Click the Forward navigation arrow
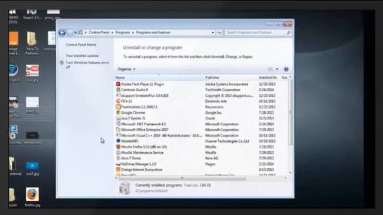Image resolution: width=383 pixels, height=215 pixels. 70,33
